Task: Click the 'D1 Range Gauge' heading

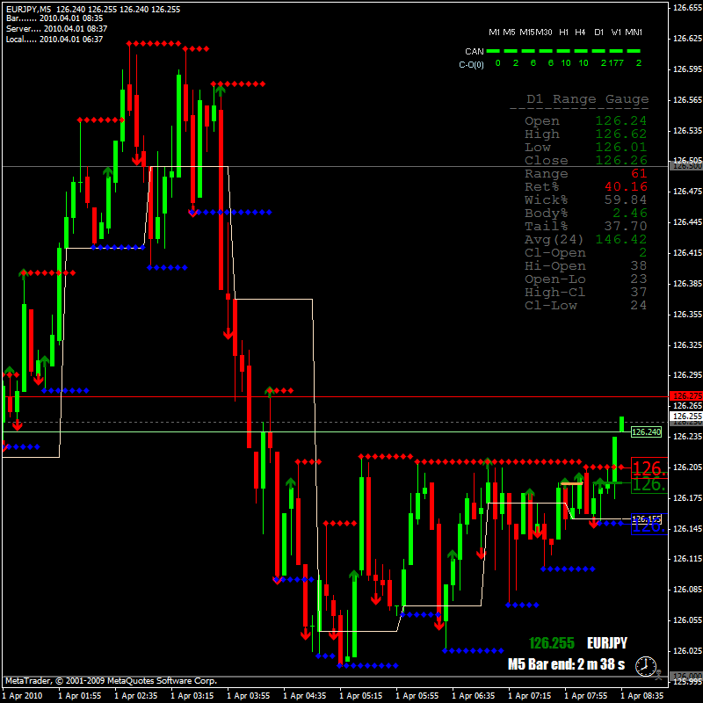Action: pyautogui.click(x=587, y=99)
